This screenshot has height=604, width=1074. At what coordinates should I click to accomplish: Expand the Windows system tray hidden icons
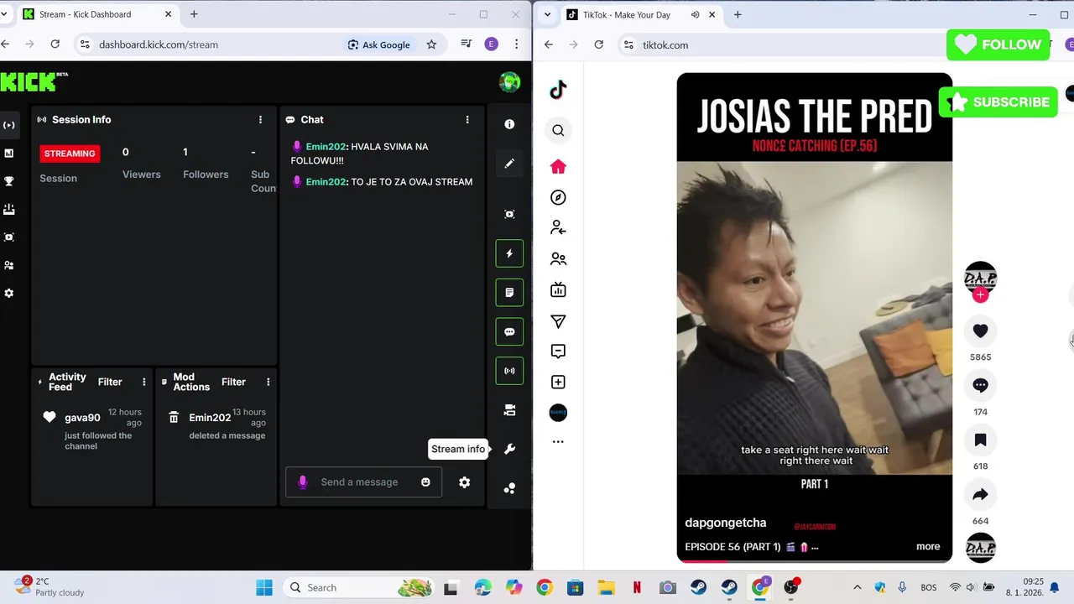coord(857,587)
